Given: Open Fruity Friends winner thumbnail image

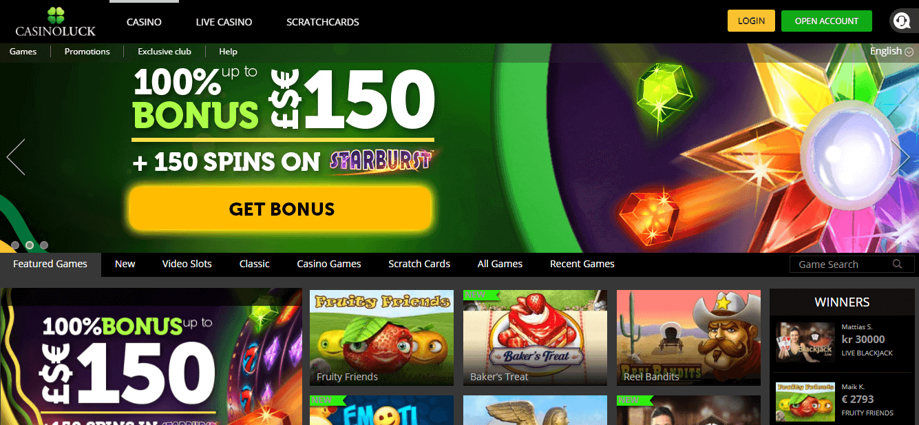Looking at the screenshot, I should [805, 402].
